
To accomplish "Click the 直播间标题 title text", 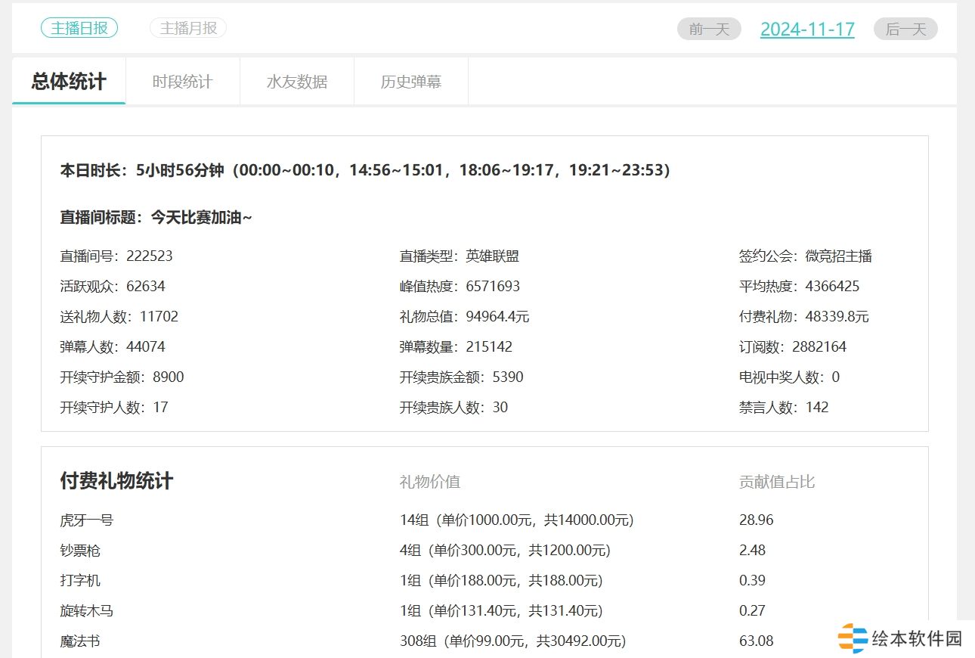I will click(x=156, y=218).
